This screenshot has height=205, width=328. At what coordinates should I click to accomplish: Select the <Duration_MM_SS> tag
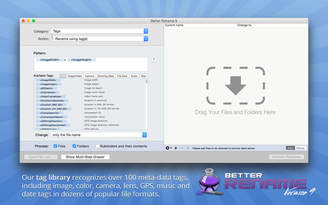click(51, 105)
